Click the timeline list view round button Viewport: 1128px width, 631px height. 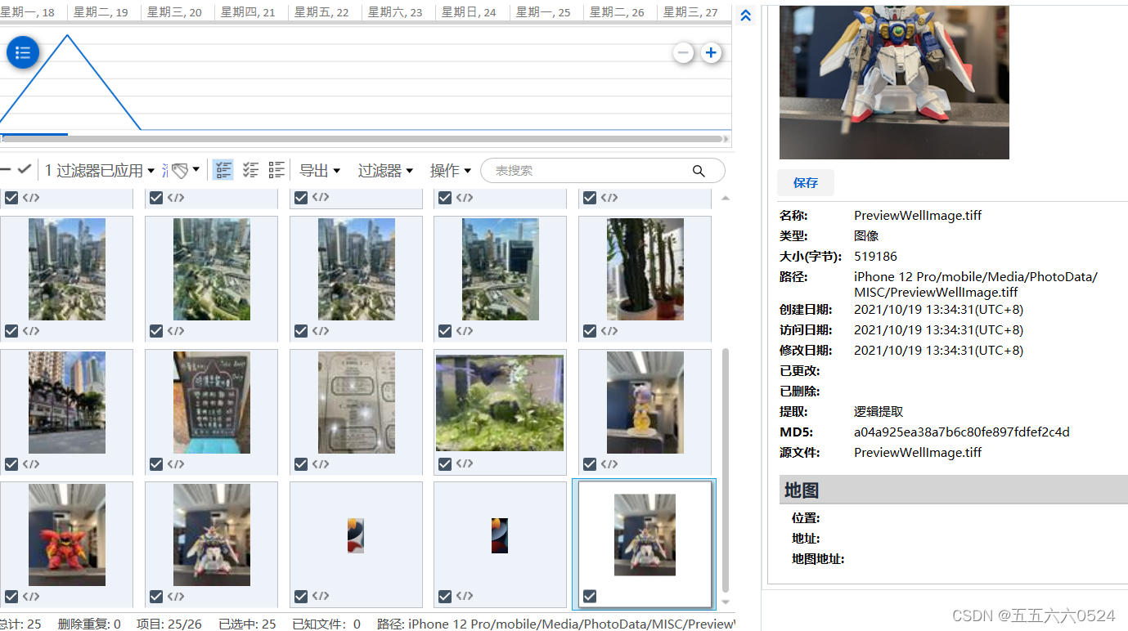pos(23,53)
